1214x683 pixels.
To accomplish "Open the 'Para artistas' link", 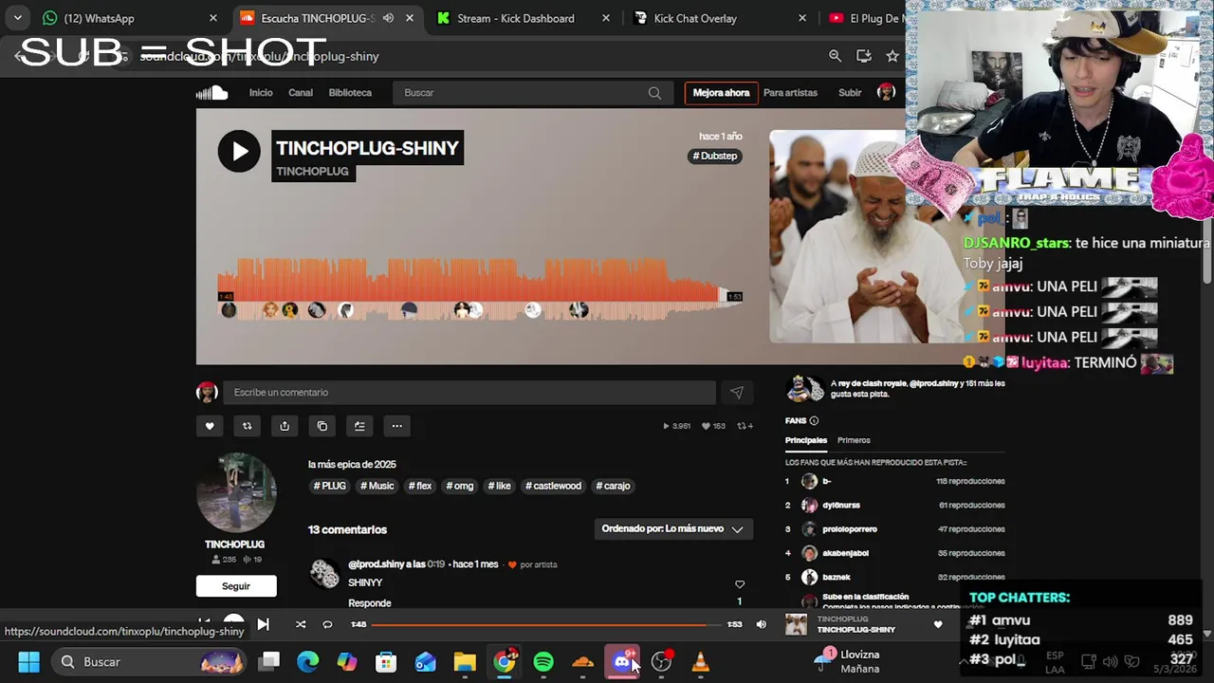I will pyautogui.click(x=790, y=93).
